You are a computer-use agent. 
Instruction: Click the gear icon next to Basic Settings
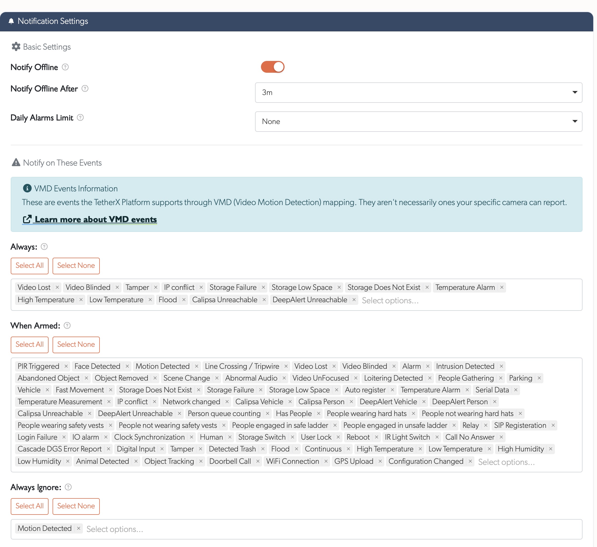pos(15,46)
